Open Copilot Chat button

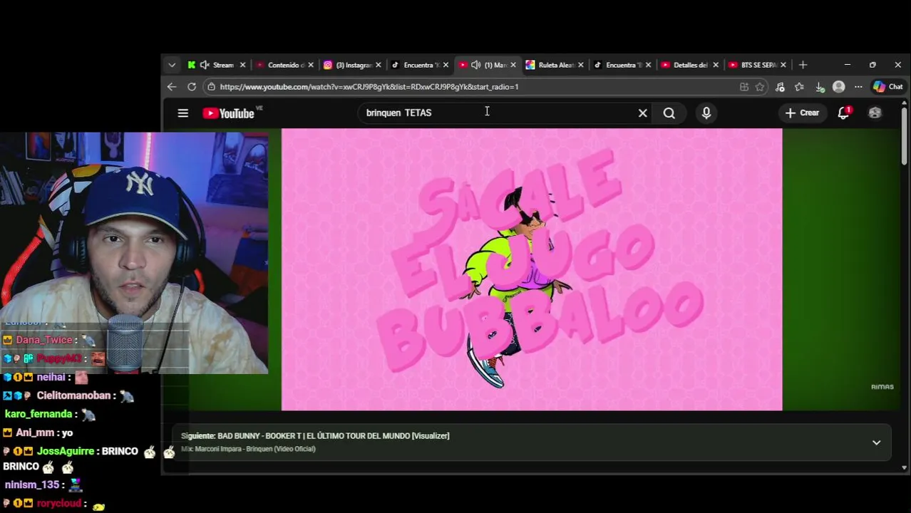(888, 87)
